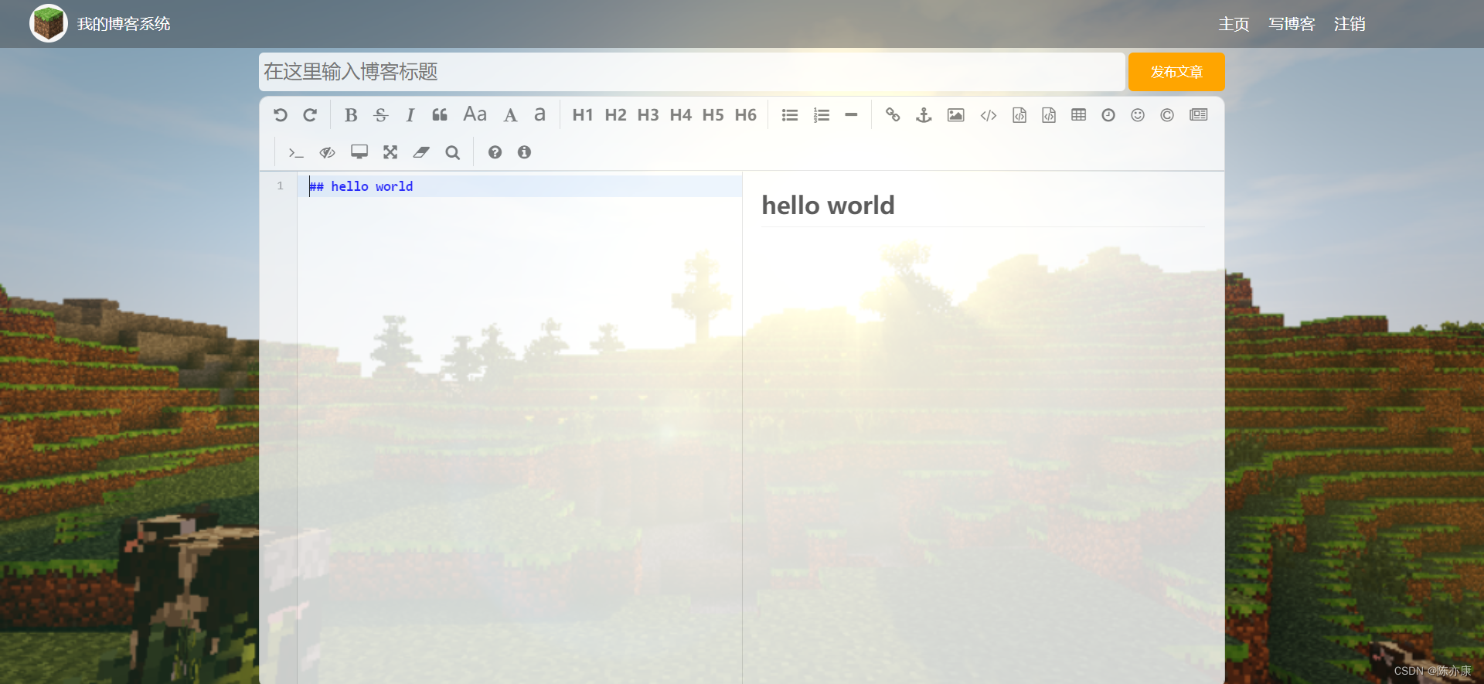Insert an unordered bullet list
The image size is (1484, 684).
[790, 115]
